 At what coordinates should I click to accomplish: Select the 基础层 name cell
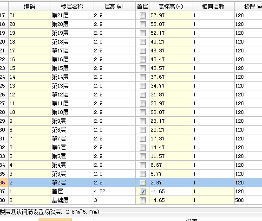72,200
